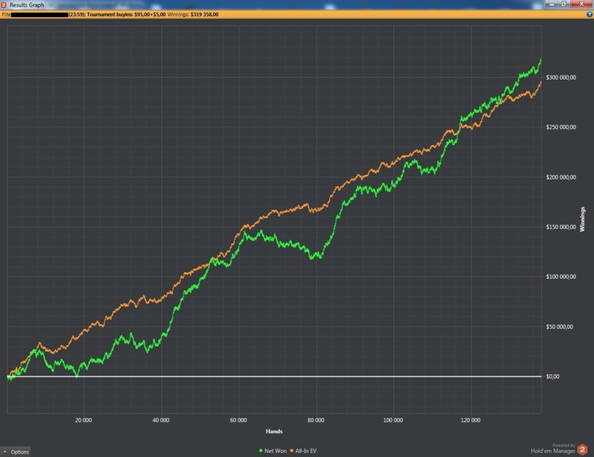Click the 20 000 hands axis label
Screen dimensions: 594x457
(83, 421)
